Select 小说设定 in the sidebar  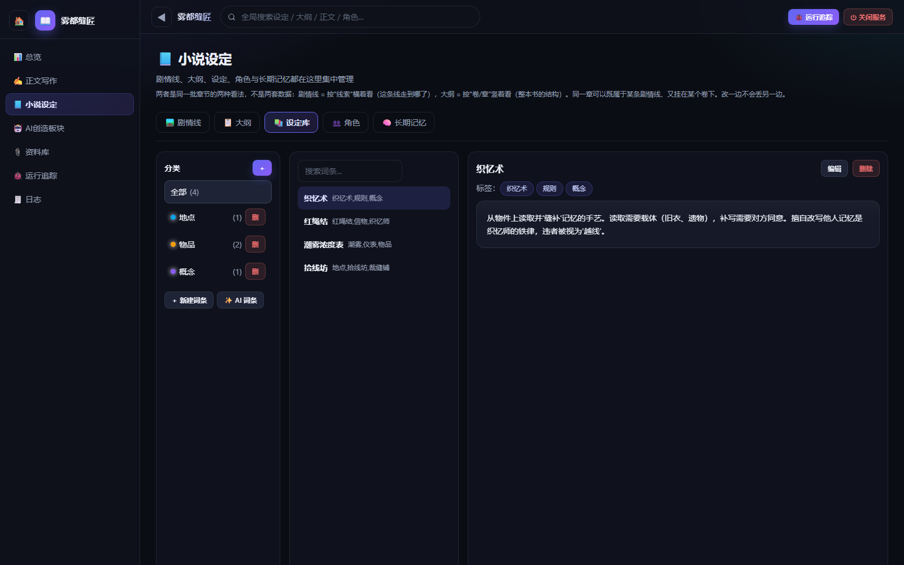coord(69,105)
